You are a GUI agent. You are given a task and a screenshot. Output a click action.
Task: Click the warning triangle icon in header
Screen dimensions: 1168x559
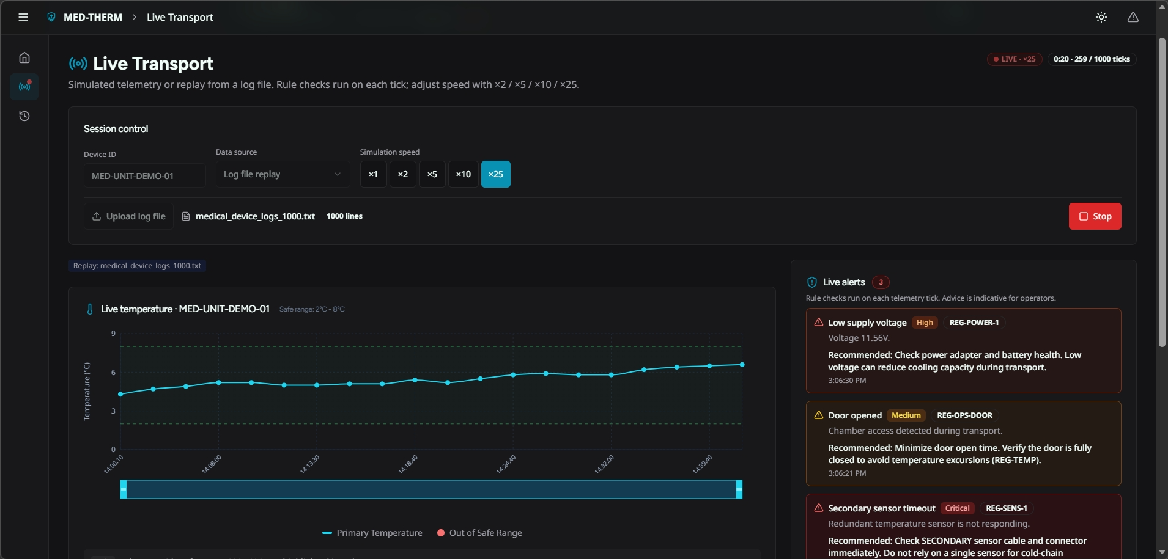pos(1133,17)
